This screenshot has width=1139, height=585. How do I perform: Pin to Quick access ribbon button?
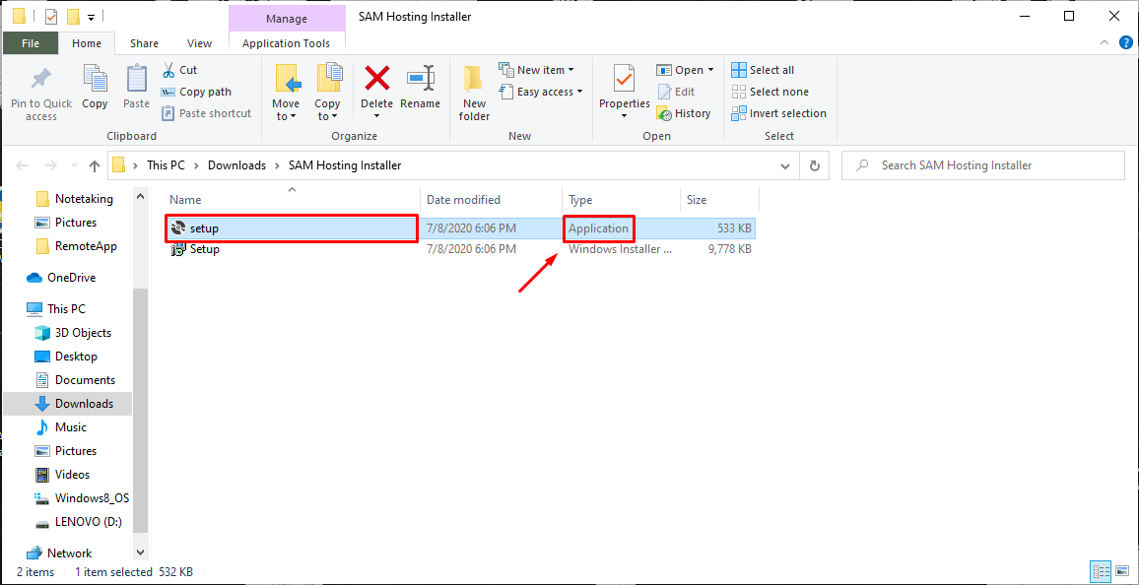[41, 95]
